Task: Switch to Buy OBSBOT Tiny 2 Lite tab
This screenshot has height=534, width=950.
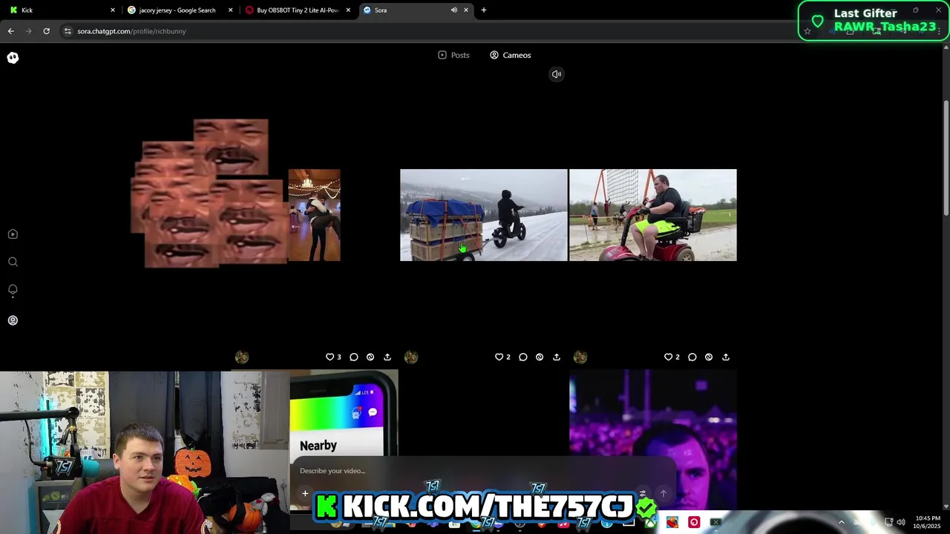Action: (297, 10)
